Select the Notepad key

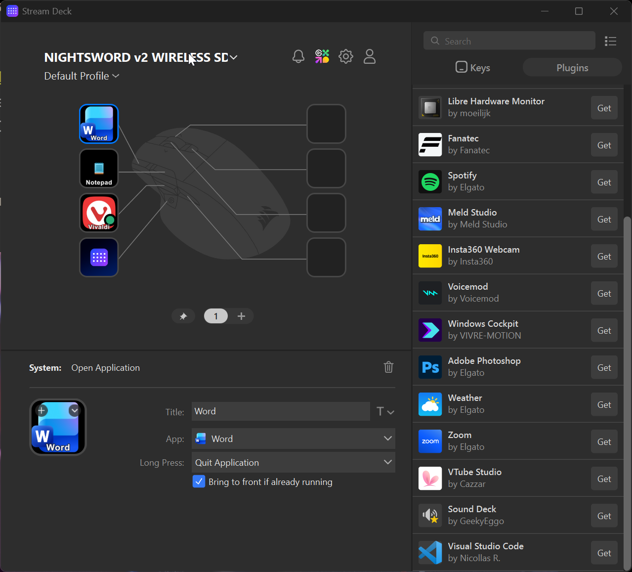(x=99, y=169)
